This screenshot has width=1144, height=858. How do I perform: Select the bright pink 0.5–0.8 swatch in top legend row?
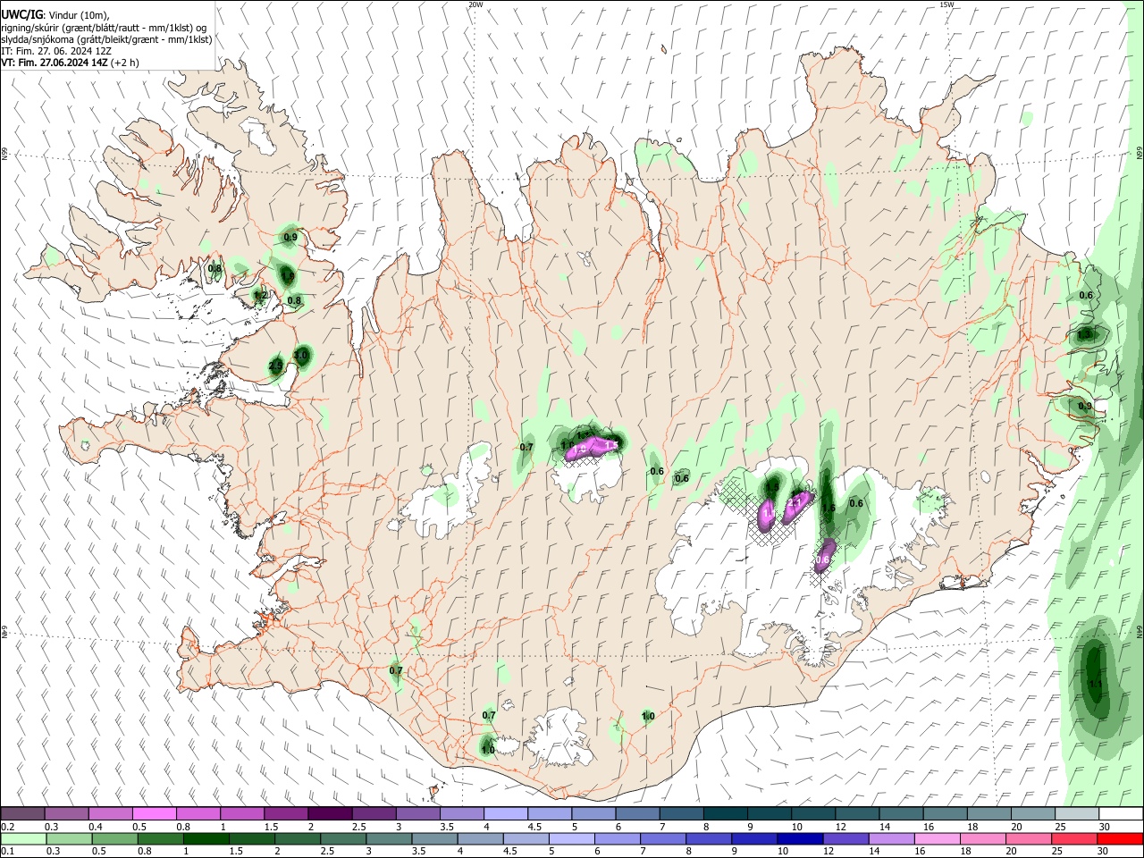154,814
